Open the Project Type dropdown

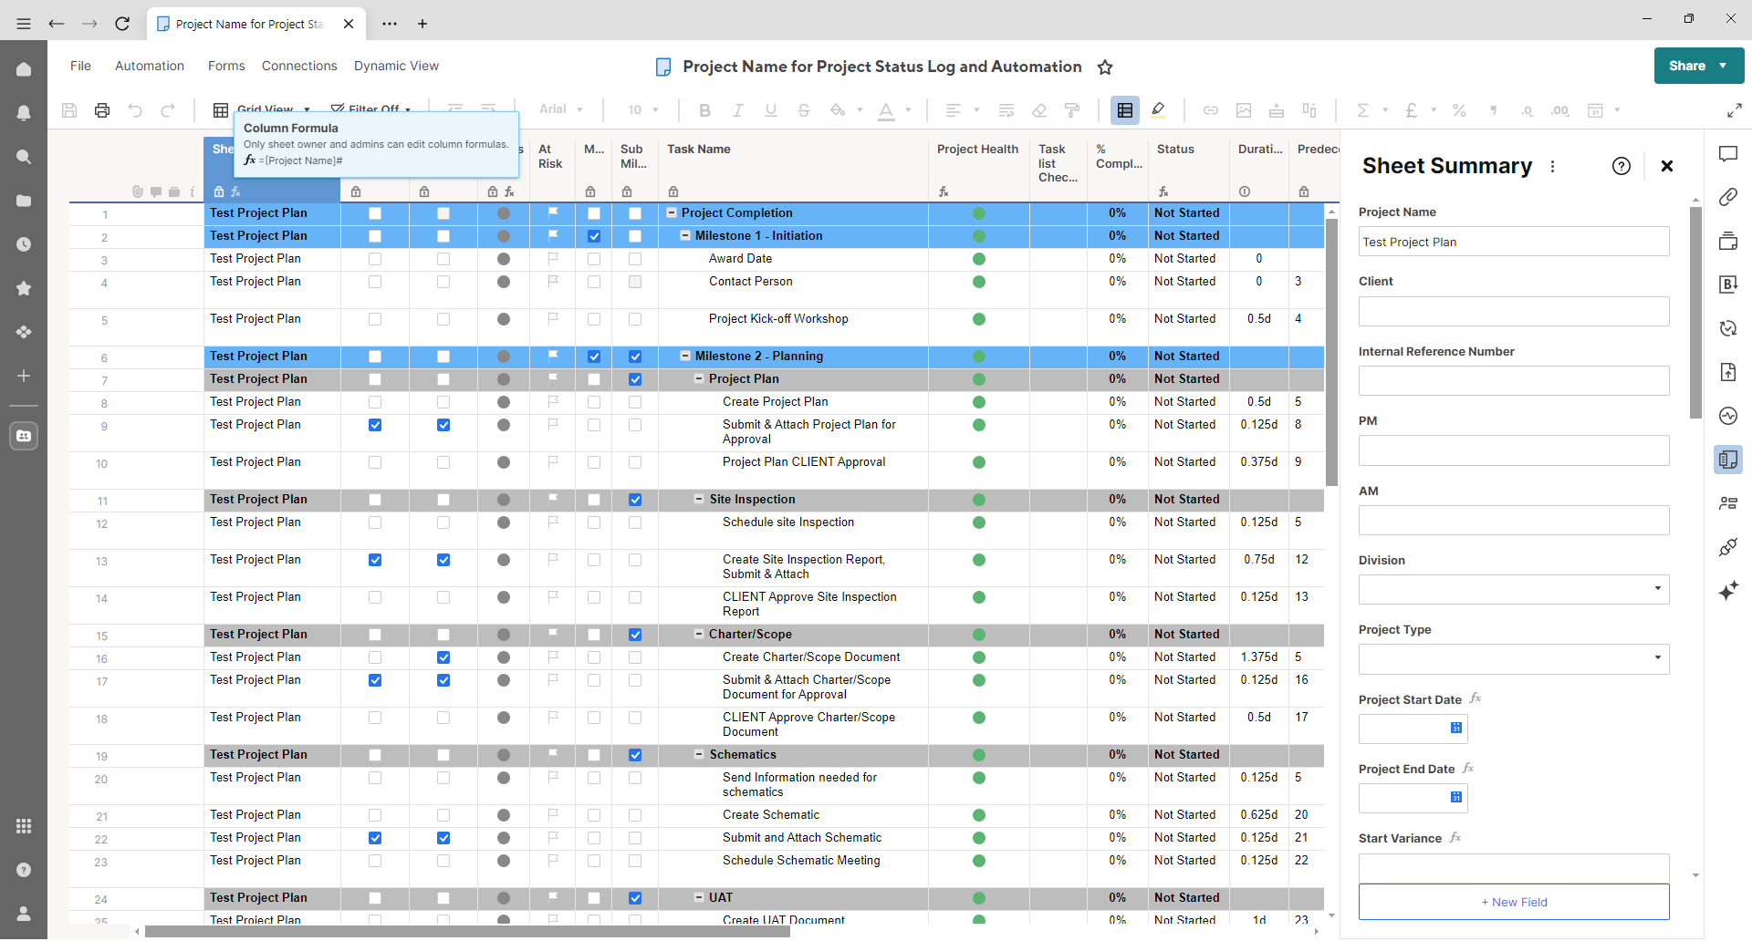(x=1514, y=658)
